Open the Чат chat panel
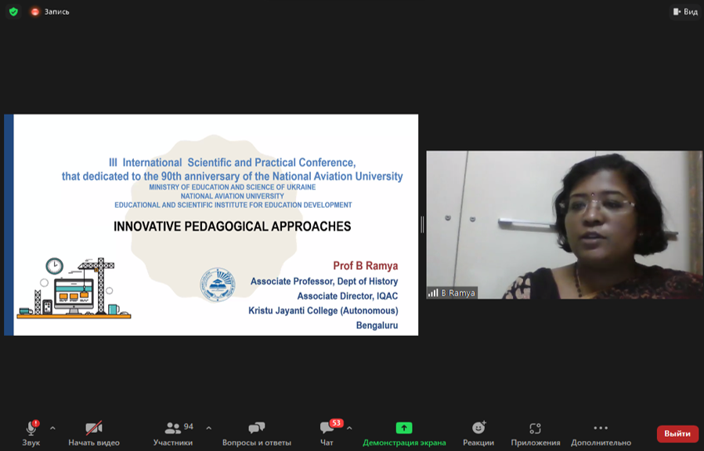Screen dimensions: 704x451 327,432
